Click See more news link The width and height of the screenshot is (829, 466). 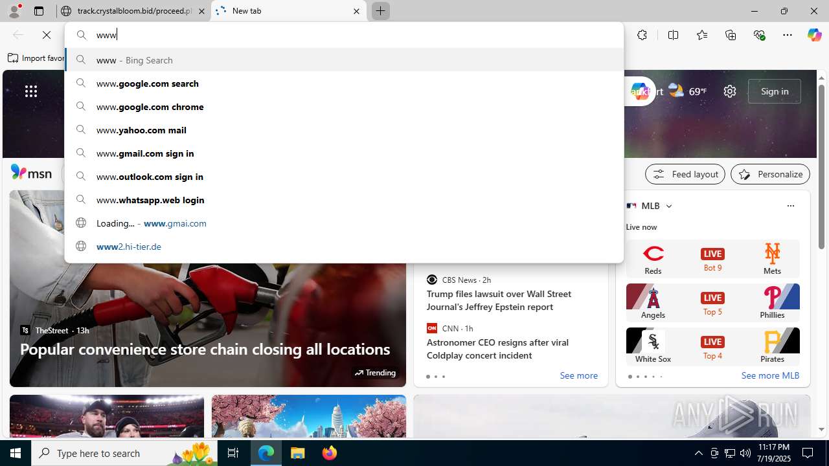tap(578, 375)
